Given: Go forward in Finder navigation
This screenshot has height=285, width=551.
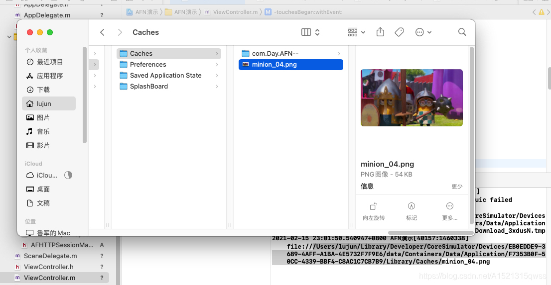Looking at the screenshot, I should 120,32.
